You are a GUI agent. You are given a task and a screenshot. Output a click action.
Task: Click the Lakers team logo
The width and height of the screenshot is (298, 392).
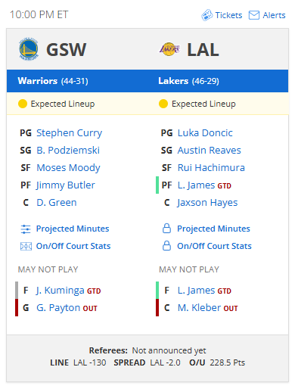coord(169,49)
